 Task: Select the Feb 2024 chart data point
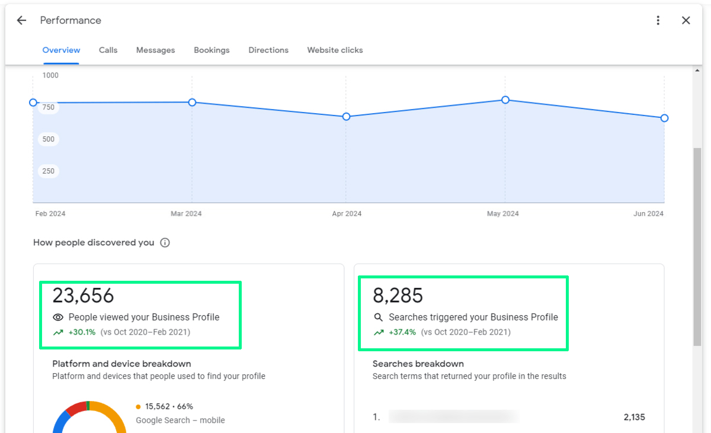tap(33, 102)
